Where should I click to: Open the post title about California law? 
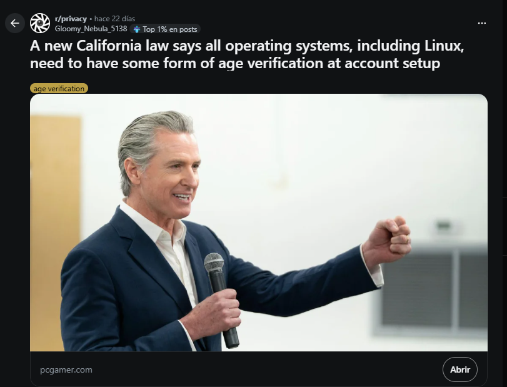click(x=247, y=54)
